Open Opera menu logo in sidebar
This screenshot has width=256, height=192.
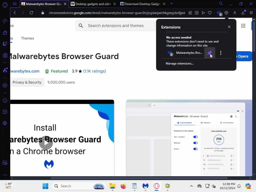tap(5, 5)
